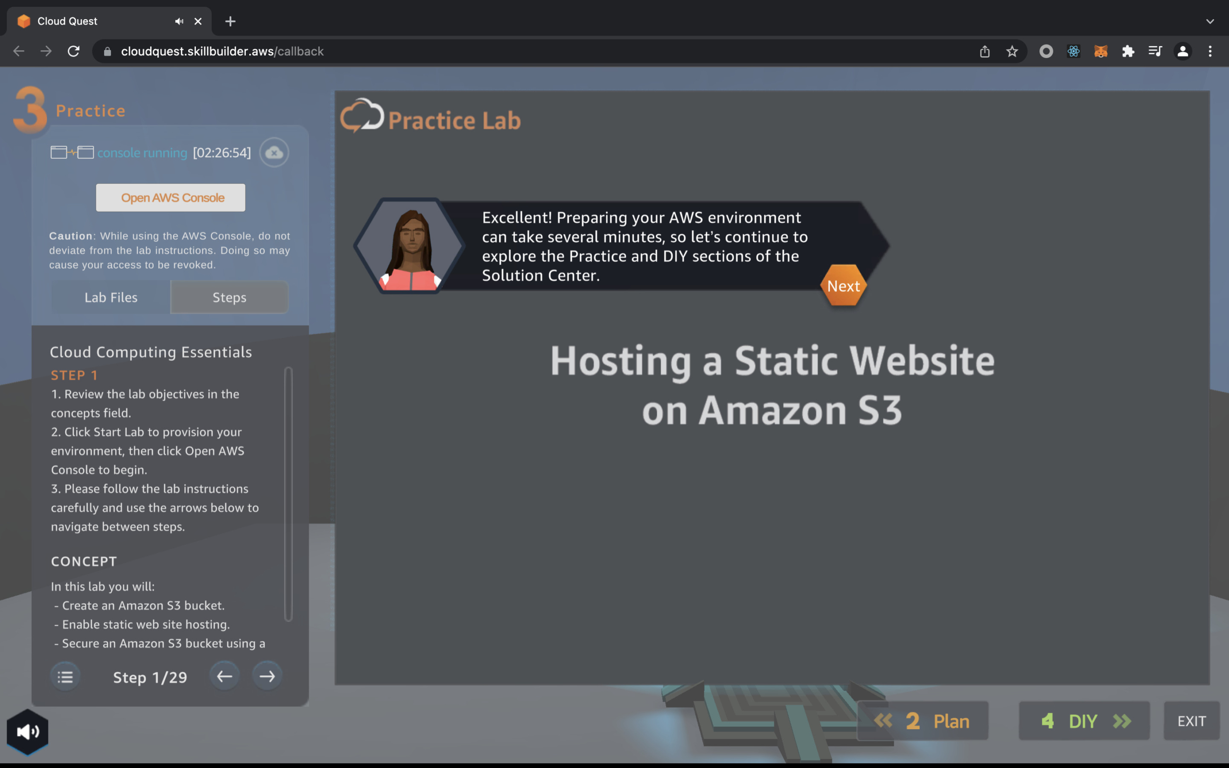Open Chrome three-dot menu
This screenshot has width=1229, height=768.
(x=1210, y=51)
